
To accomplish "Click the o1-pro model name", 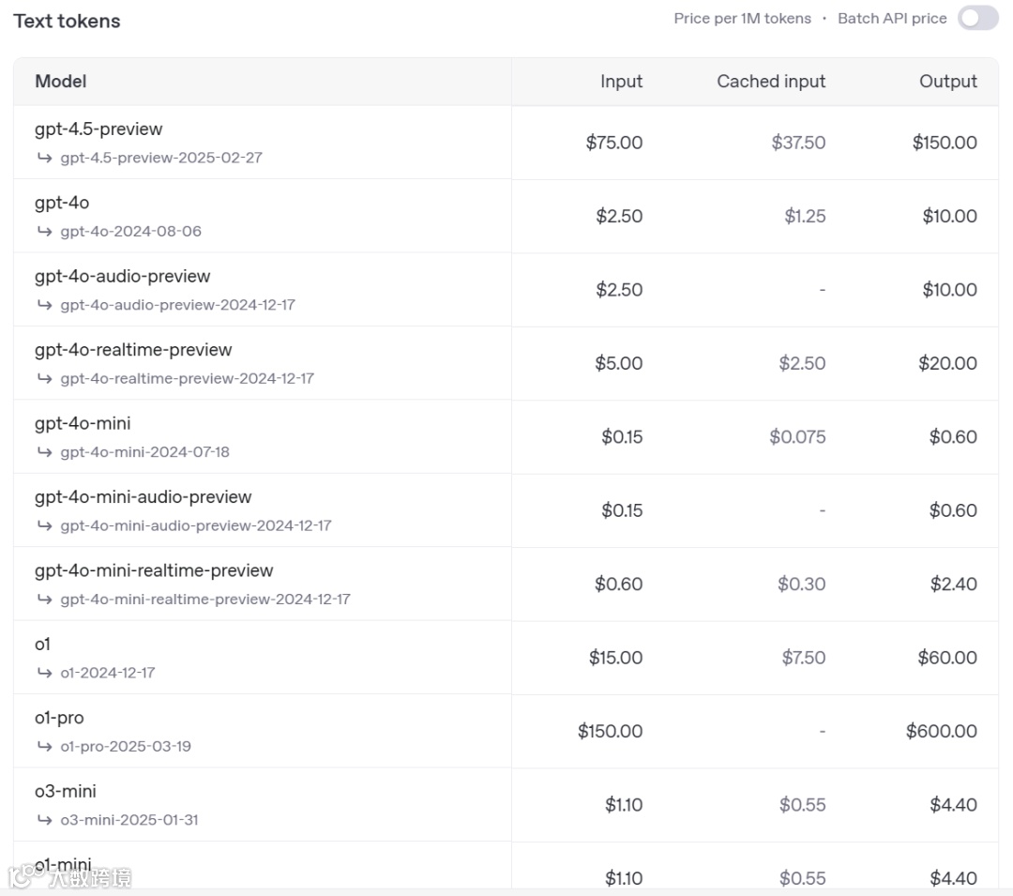I will [59, 718].
